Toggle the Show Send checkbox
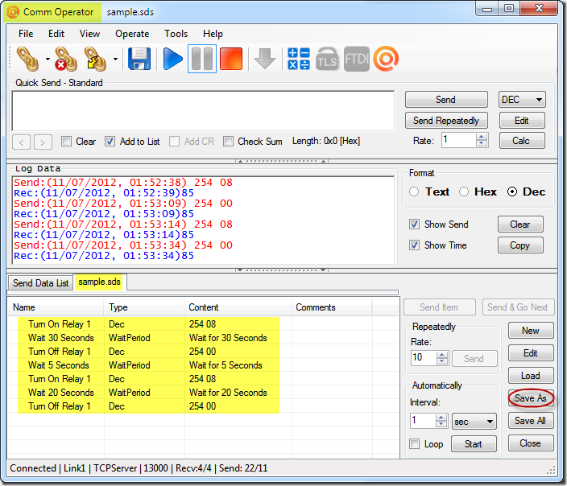 pos(415,224)
